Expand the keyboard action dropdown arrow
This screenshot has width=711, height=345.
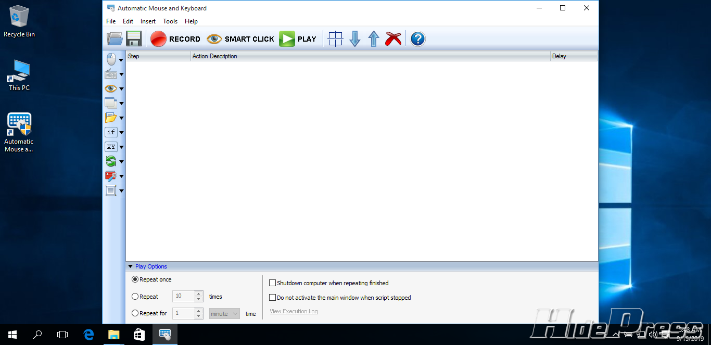click(121, 74)
